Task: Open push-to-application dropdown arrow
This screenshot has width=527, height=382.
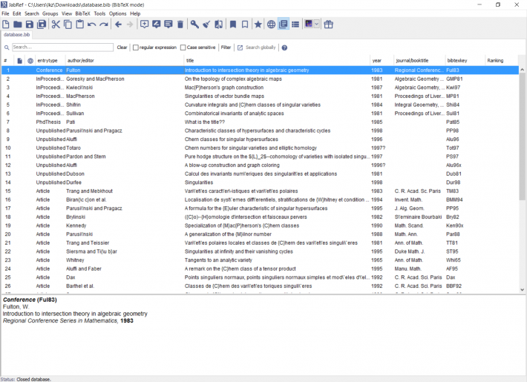Action: (316, 24)
